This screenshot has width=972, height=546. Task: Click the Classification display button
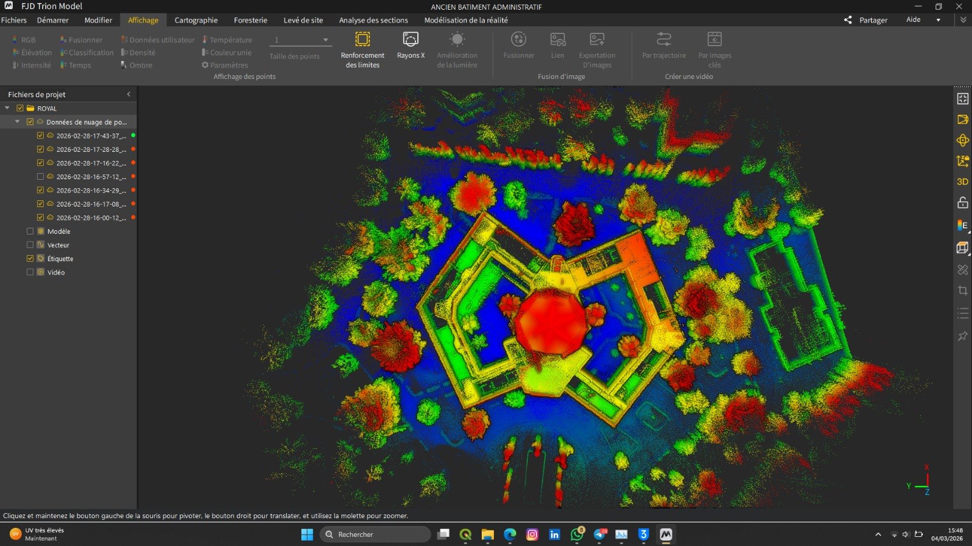coord(87,53)
